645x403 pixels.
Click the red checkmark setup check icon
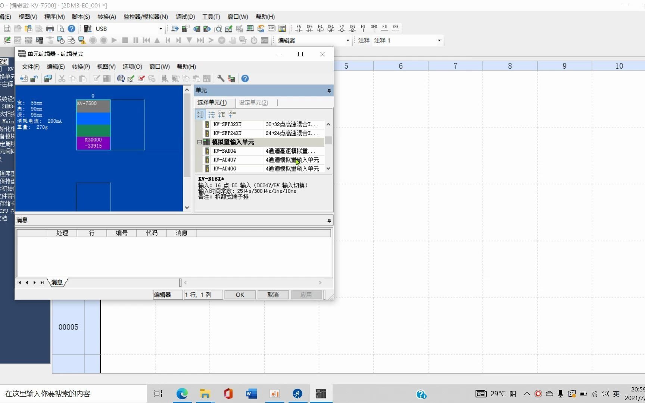[141, 78]
